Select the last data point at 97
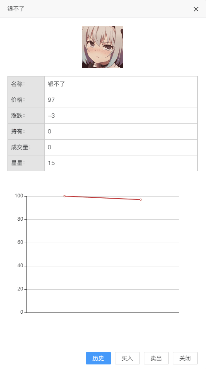Screen dimensions: 206x369 pos(141,199)
